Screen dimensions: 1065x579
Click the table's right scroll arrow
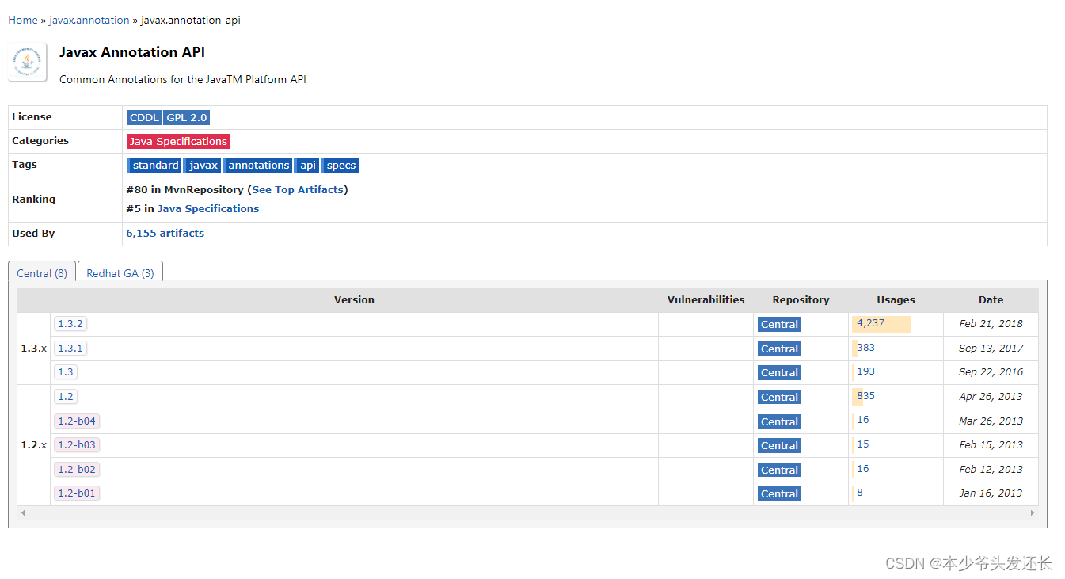[x=1032, y=512]
